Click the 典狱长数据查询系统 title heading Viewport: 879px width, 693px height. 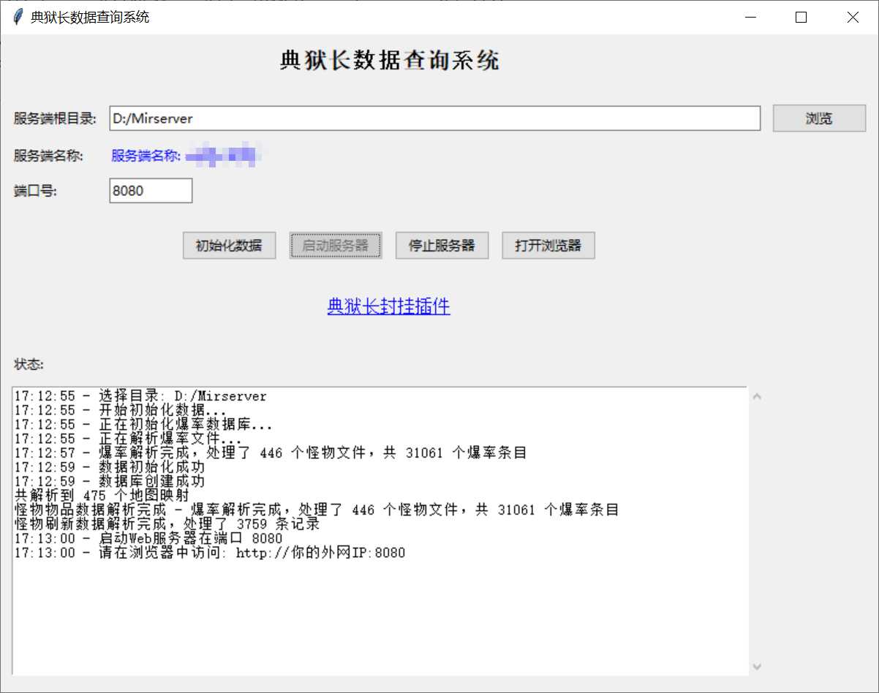pos(388,61)
